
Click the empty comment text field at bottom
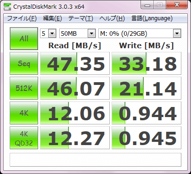point(95,160)
